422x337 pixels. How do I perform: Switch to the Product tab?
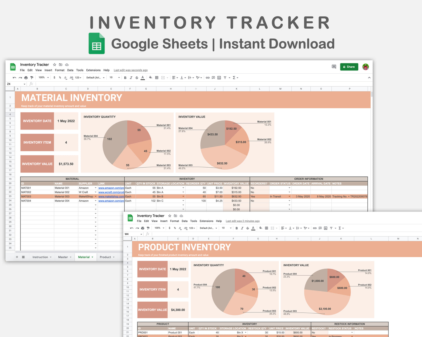point(106,257)
